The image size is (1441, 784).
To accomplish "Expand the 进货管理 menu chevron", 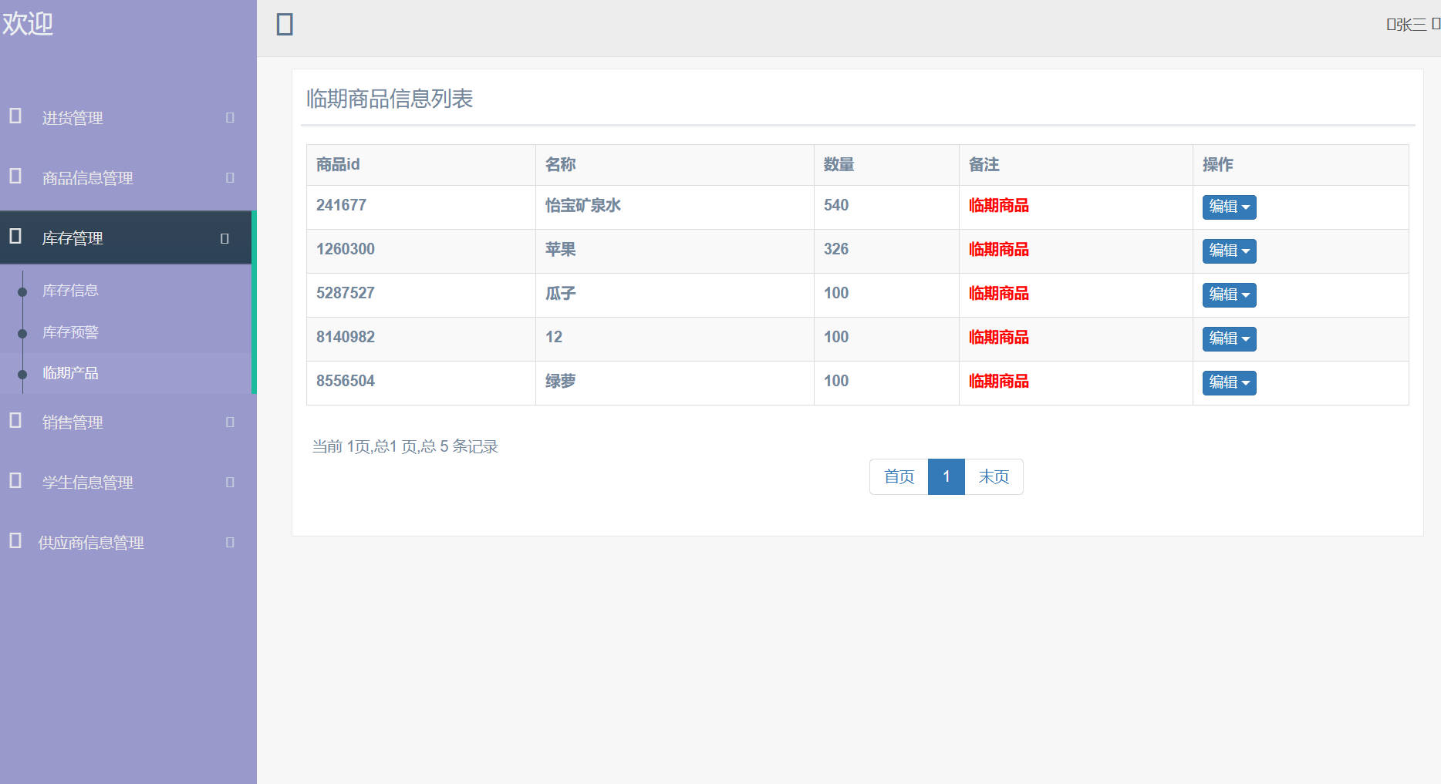I will tap(229, 117).
